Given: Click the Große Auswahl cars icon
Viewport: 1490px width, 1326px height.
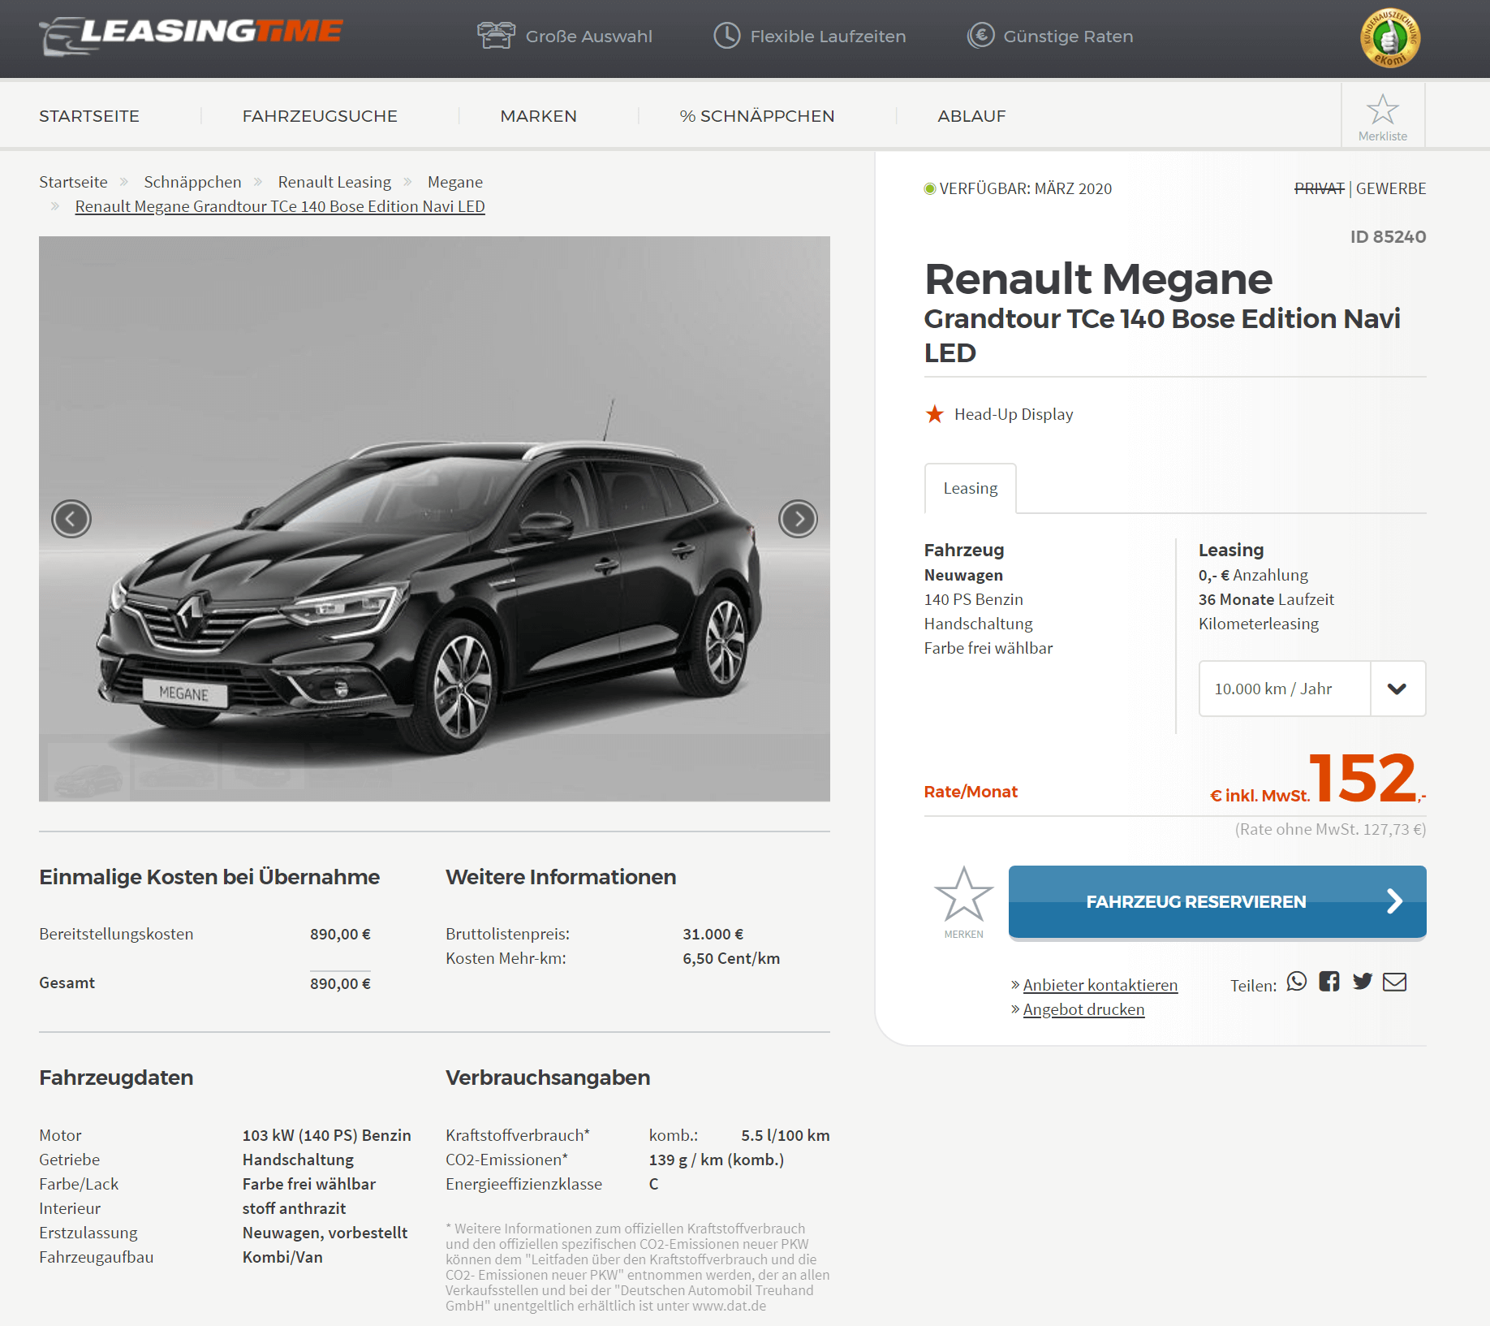Looking at the screenshot, I should click(496, 36).
